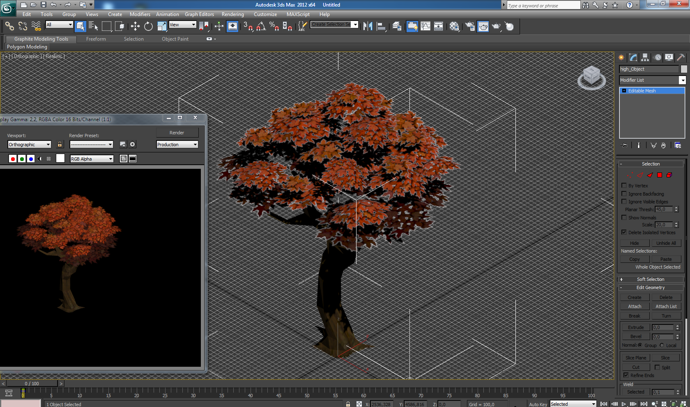Uncheck Delete Isolated Vertices
The height and width of the screenshot is (407, 690).
tap(624, 232)
